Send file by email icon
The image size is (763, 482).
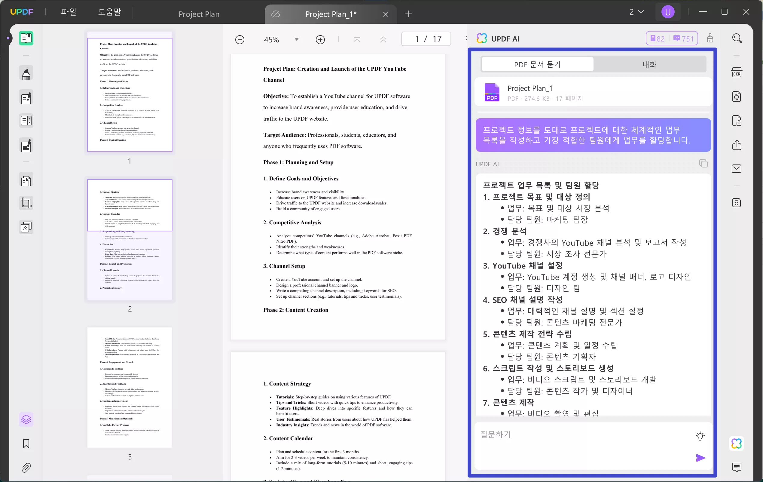737,169
